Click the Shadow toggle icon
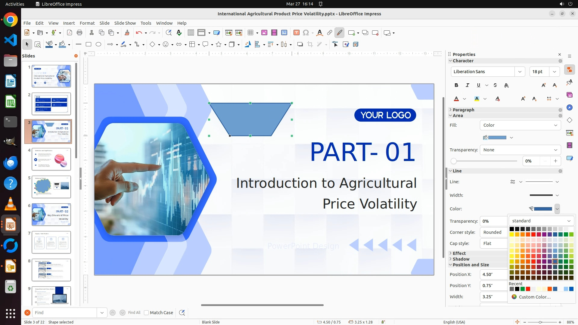Image resolution: width=578 pixels, height=325 pixels. click(300, 45)
